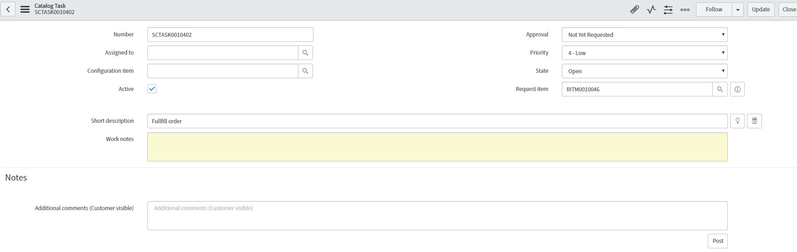Go back using the header back arrow
Screen dimensions: 797x252
8,9
